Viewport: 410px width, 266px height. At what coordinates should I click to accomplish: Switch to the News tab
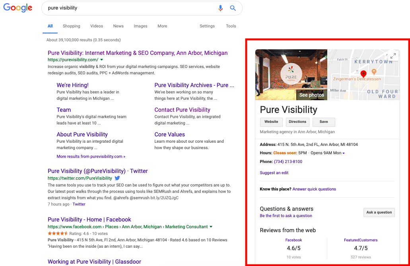coord(118,26)
